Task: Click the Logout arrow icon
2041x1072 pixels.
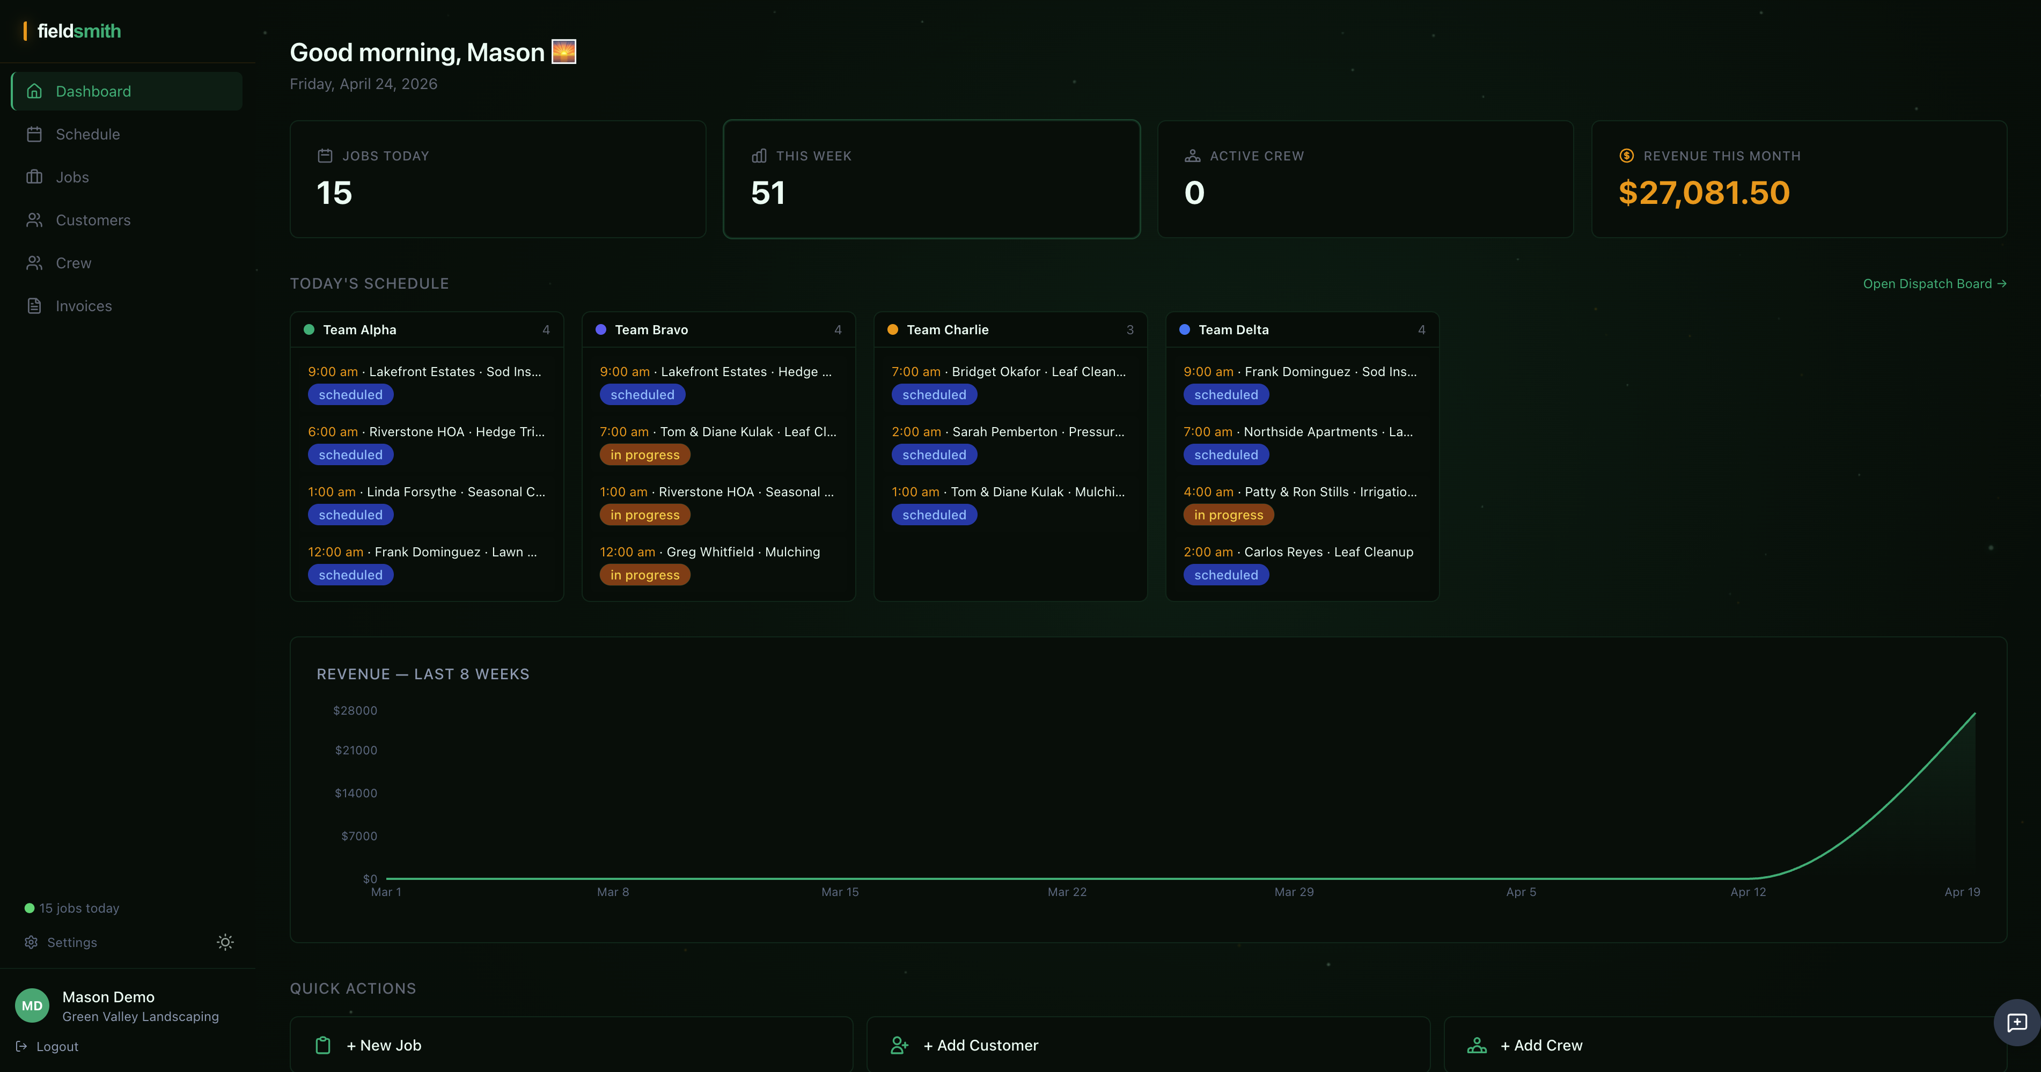Action: point(21,1046)
